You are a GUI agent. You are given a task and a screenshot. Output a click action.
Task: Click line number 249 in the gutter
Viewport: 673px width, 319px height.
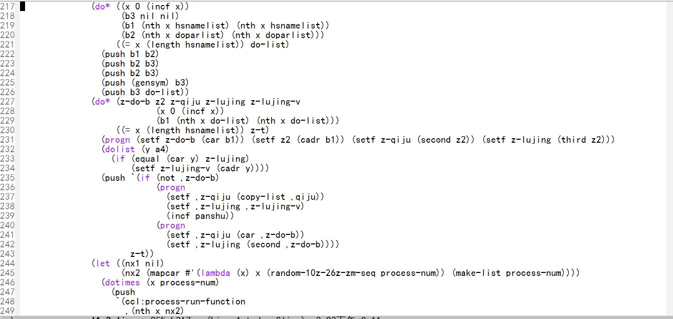coord(9,310)
